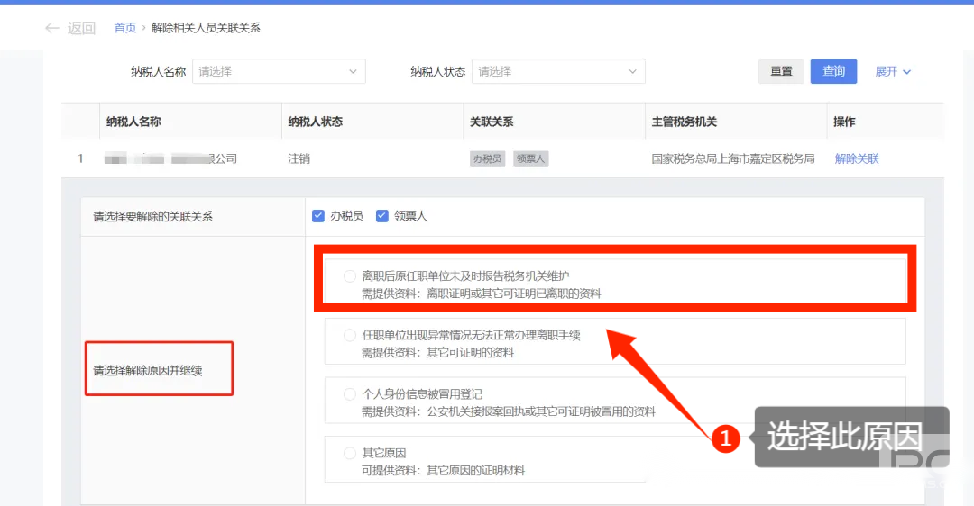Image resolution: width=974 pixels, height=506 pixels.
Task: Select 任职单位出现异常情况 reason radio
Action: coord(350,335)
